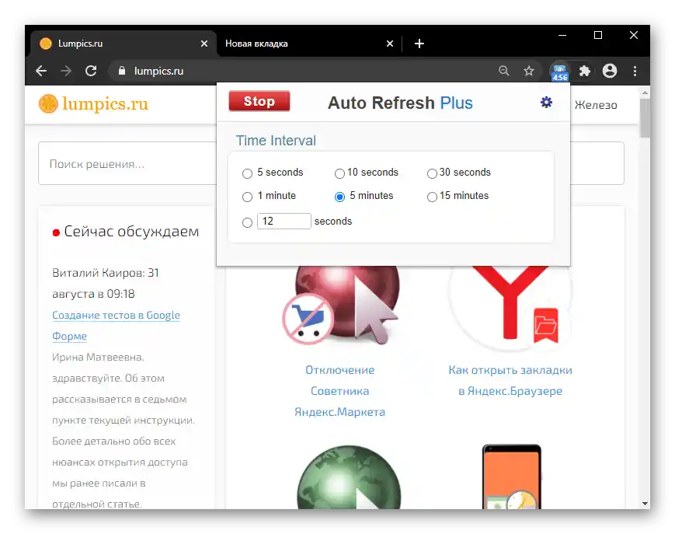Select the 30 seconds interval

click(x=432, y=173)
